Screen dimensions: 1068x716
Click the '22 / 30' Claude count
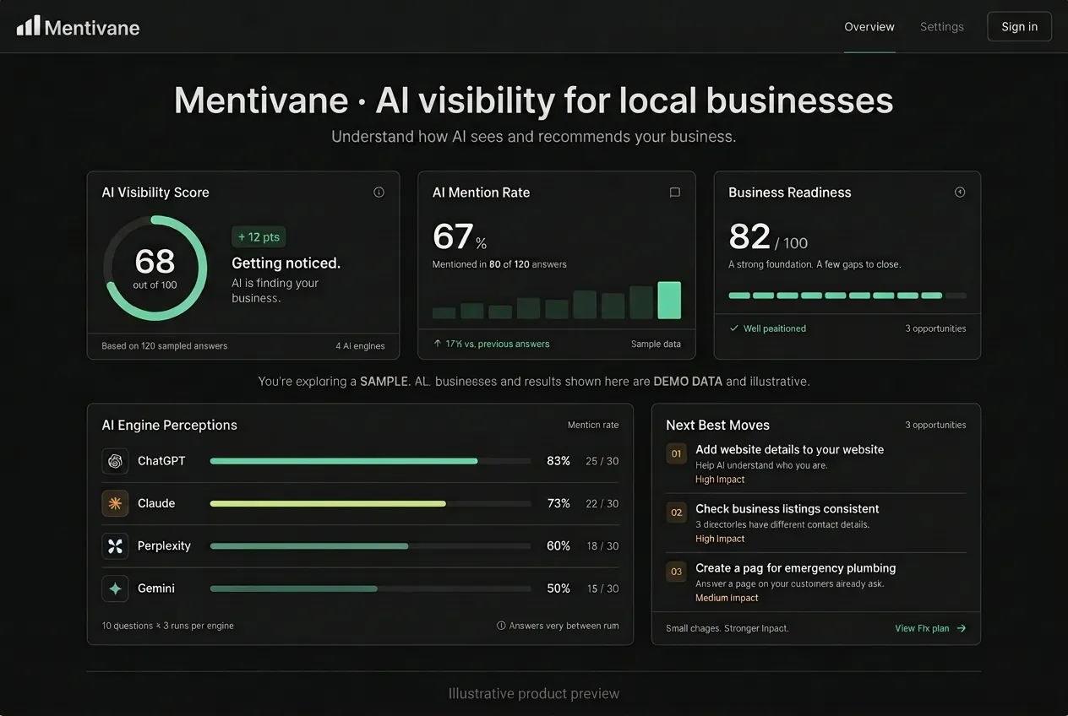click(602, 503)
